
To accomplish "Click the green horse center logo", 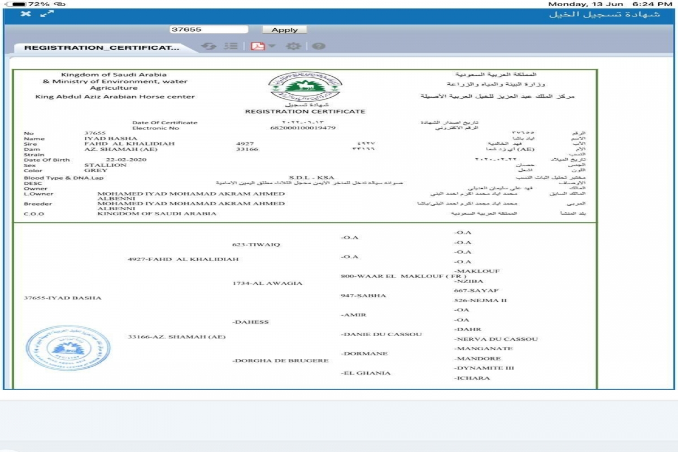I will tap(305, 86).
